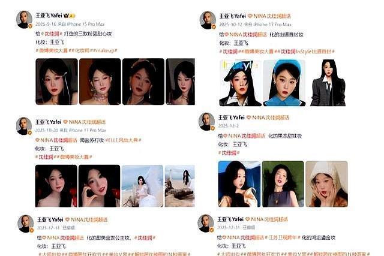Click the profile avatar of the 2025-10-20 post

24,126
